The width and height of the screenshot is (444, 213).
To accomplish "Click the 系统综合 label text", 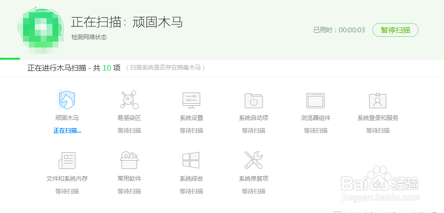I will [x=191, y=179].
